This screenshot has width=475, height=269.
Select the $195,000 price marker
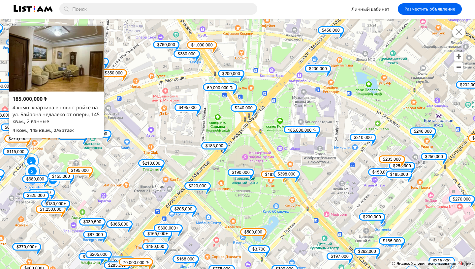(x=80, y=171)
